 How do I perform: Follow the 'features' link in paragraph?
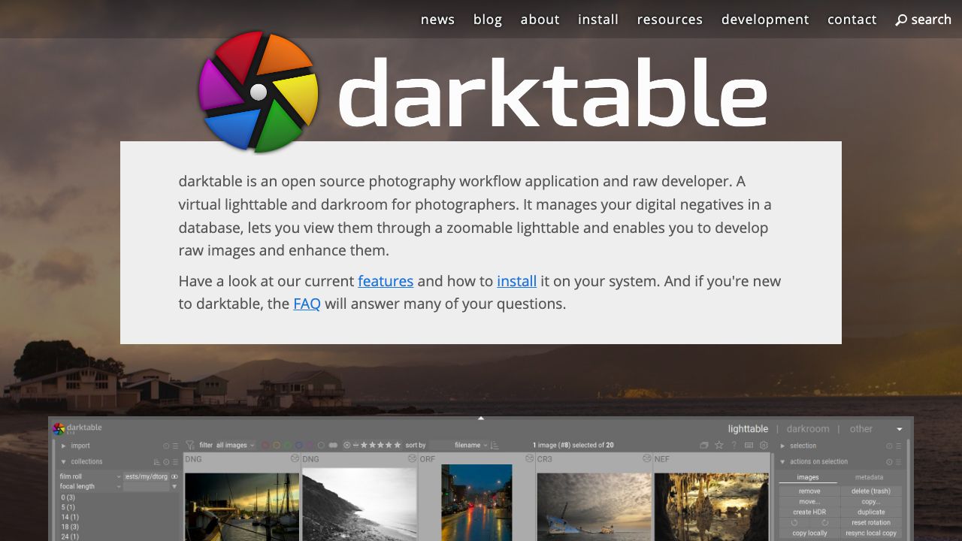pyautogui.click(x=386, y=281)
